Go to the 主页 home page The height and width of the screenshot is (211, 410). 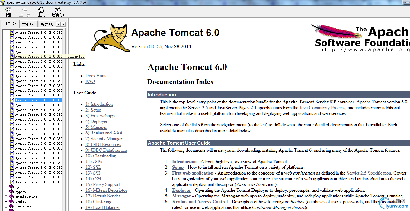coord(41,12)
